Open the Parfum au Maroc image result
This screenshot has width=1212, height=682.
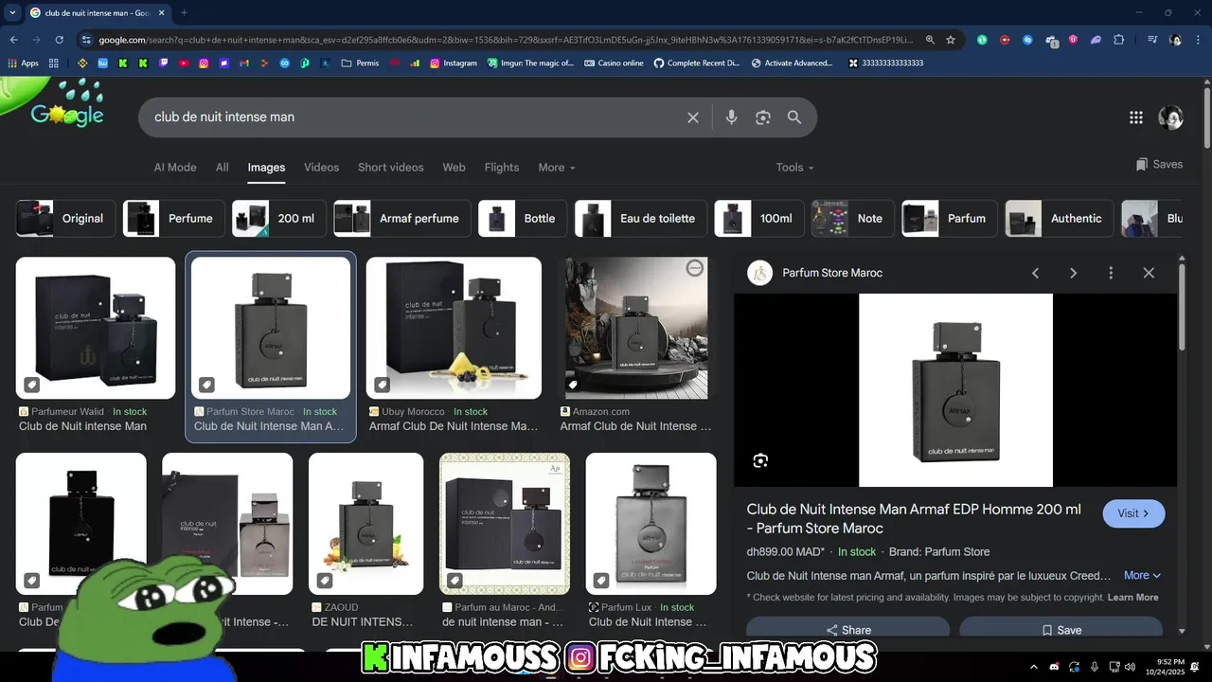point(505,524)
